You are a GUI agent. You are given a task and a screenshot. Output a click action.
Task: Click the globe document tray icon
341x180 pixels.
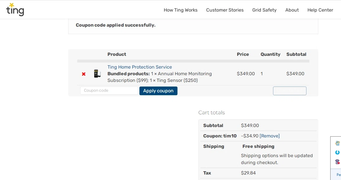tap(337, 143)
